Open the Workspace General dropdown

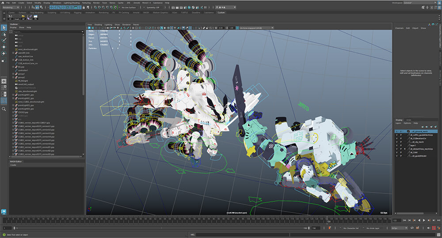tap(420, 3)
